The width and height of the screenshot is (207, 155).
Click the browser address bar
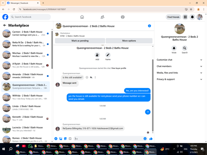click(x=103, y=9)
